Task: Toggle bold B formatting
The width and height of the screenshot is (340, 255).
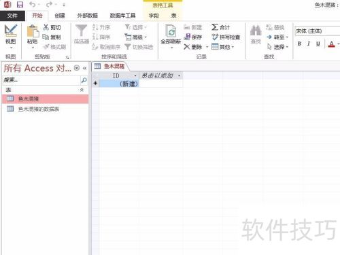Action: [x=299, y=44]
